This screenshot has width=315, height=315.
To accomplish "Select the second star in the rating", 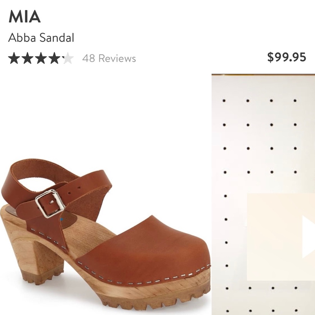I will 28,58.
